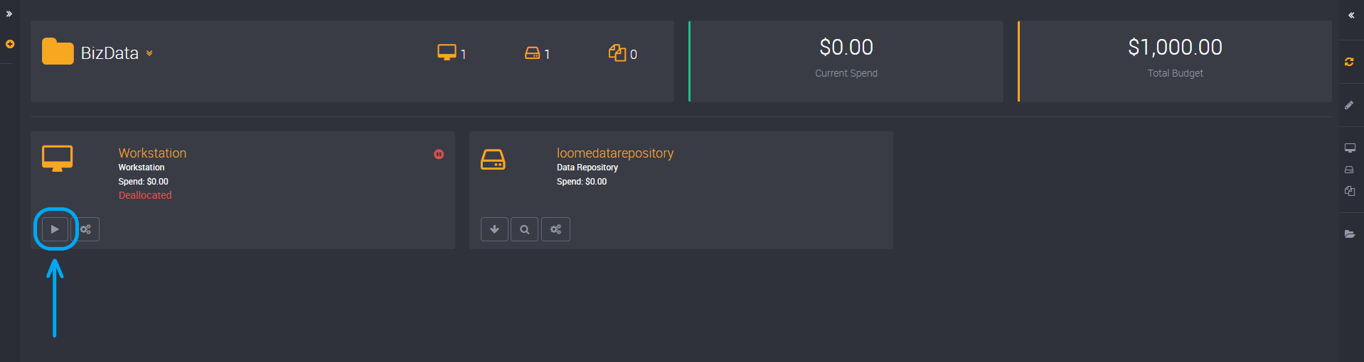Start the Workstation with the play button
Screen dimensions: 1364x362
point(55,229)
